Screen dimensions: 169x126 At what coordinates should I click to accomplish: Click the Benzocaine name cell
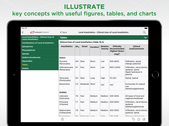click(67, 86)
